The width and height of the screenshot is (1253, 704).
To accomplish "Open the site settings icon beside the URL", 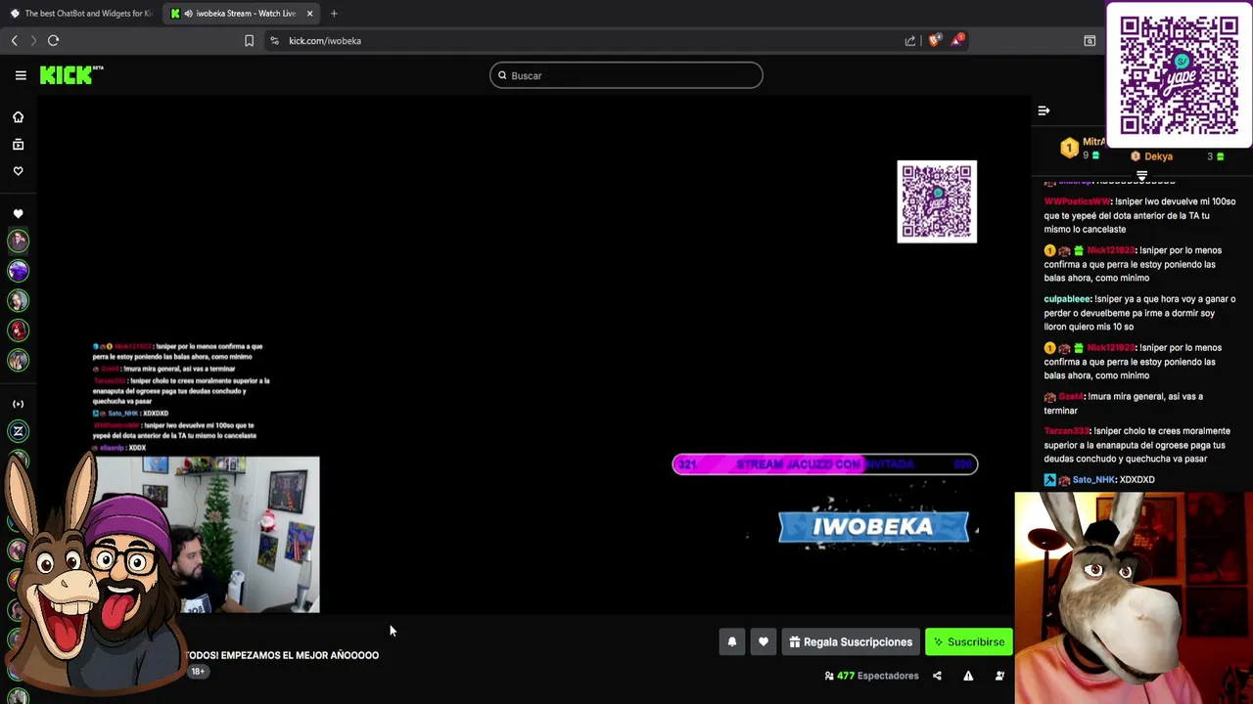I will (274, 40).
